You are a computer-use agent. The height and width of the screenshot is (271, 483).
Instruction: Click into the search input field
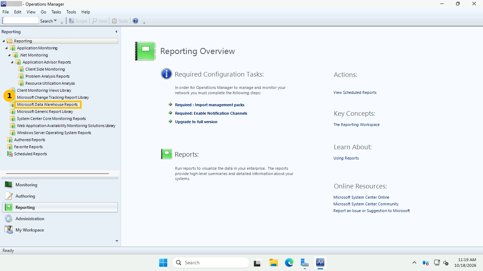tap(21, 21)
